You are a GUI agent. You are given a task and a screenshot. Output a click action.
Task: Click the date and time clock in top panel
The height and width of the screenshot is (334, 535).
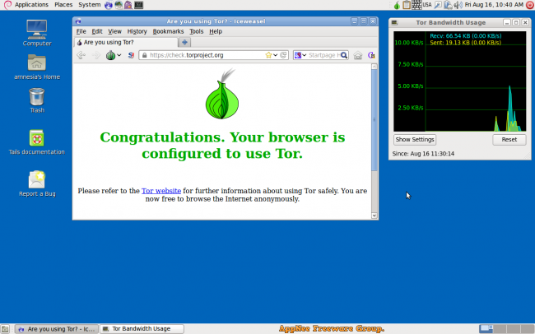coord(494,5)
